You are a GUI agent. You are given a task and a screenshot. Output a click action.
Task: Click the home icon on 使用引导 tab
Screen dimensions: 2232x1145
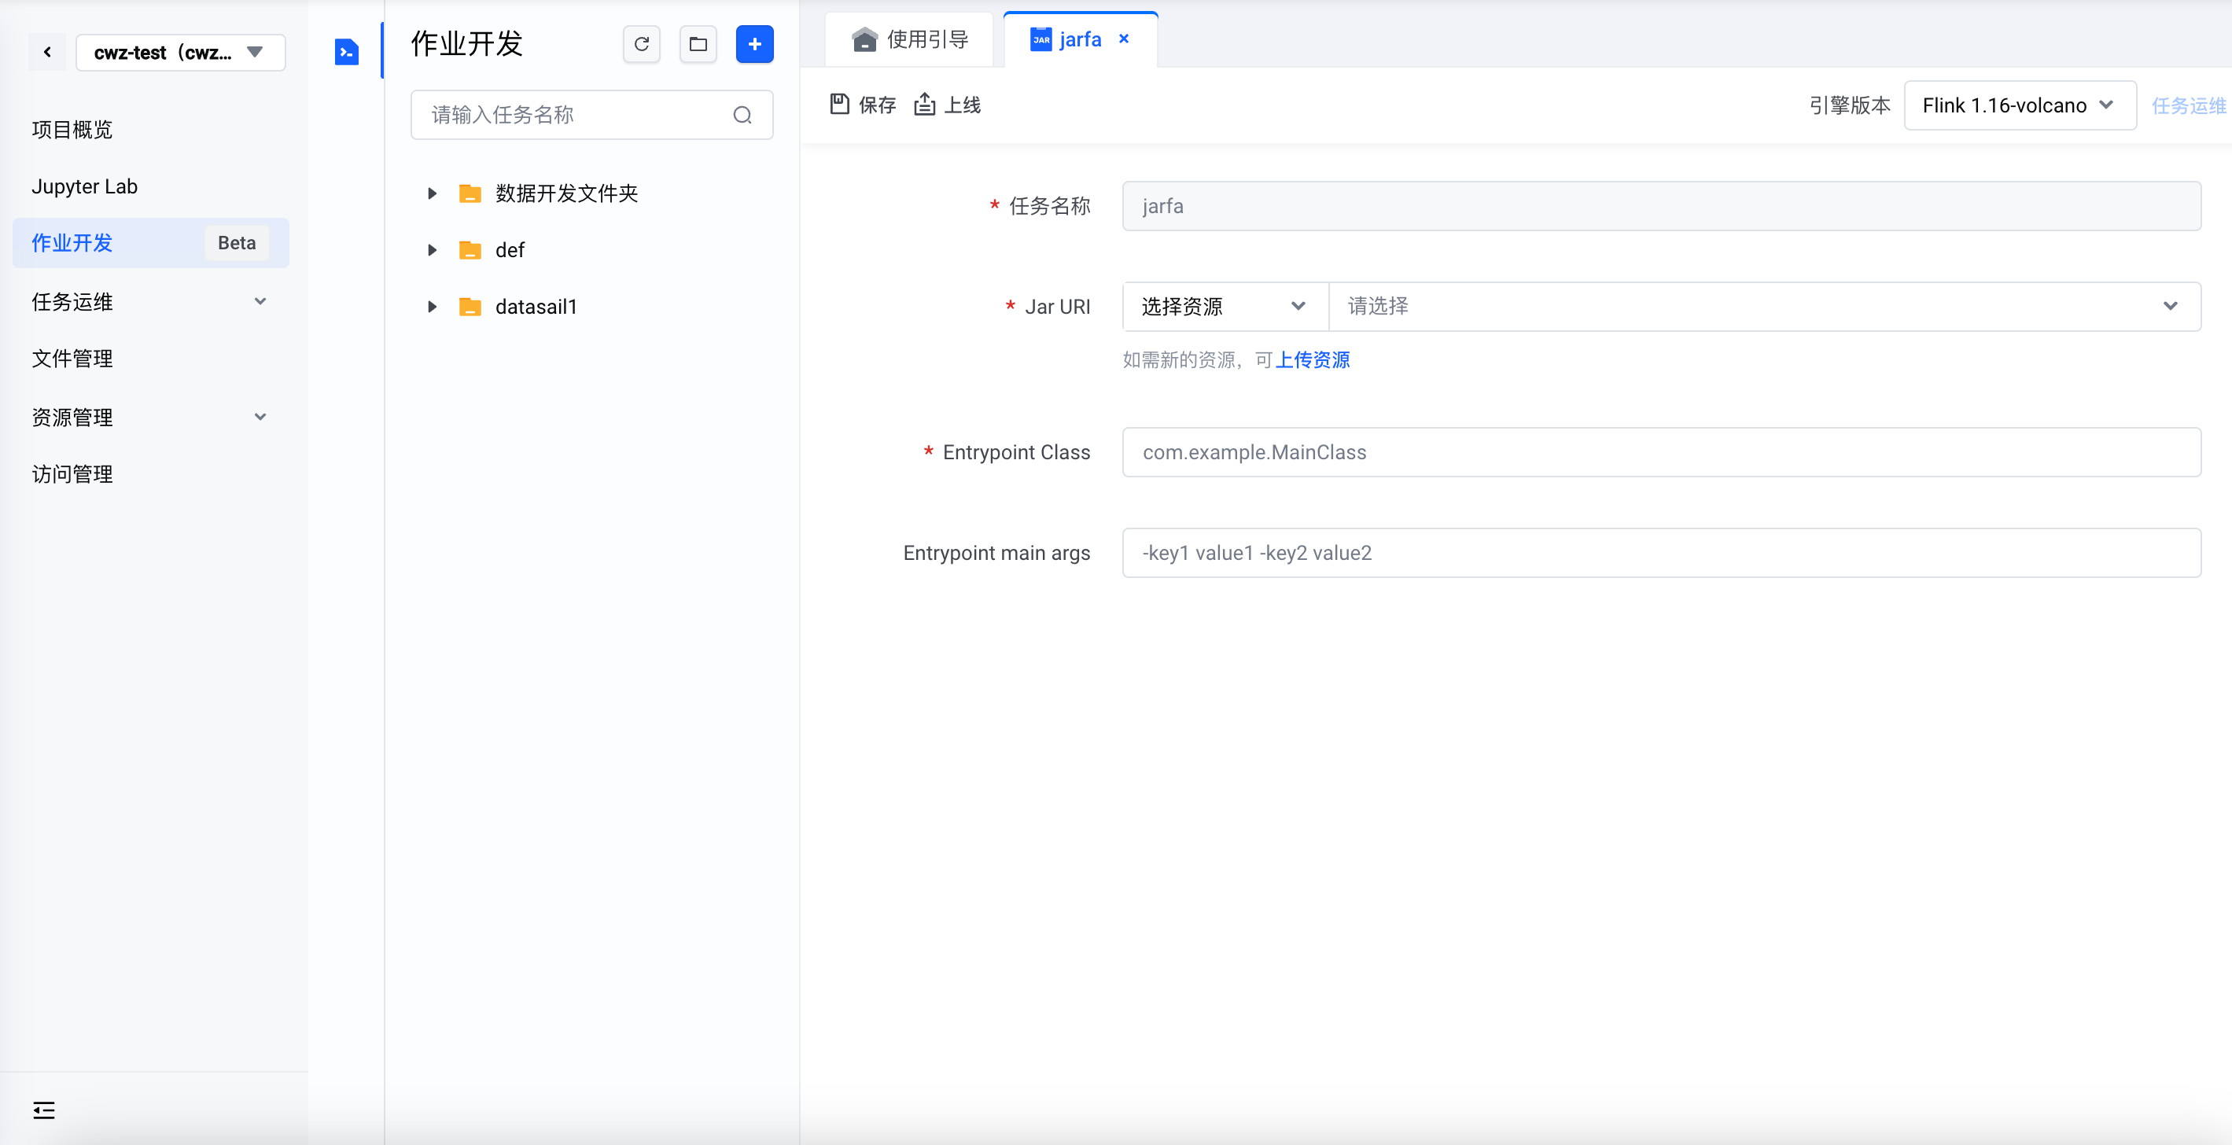point(864,40)
